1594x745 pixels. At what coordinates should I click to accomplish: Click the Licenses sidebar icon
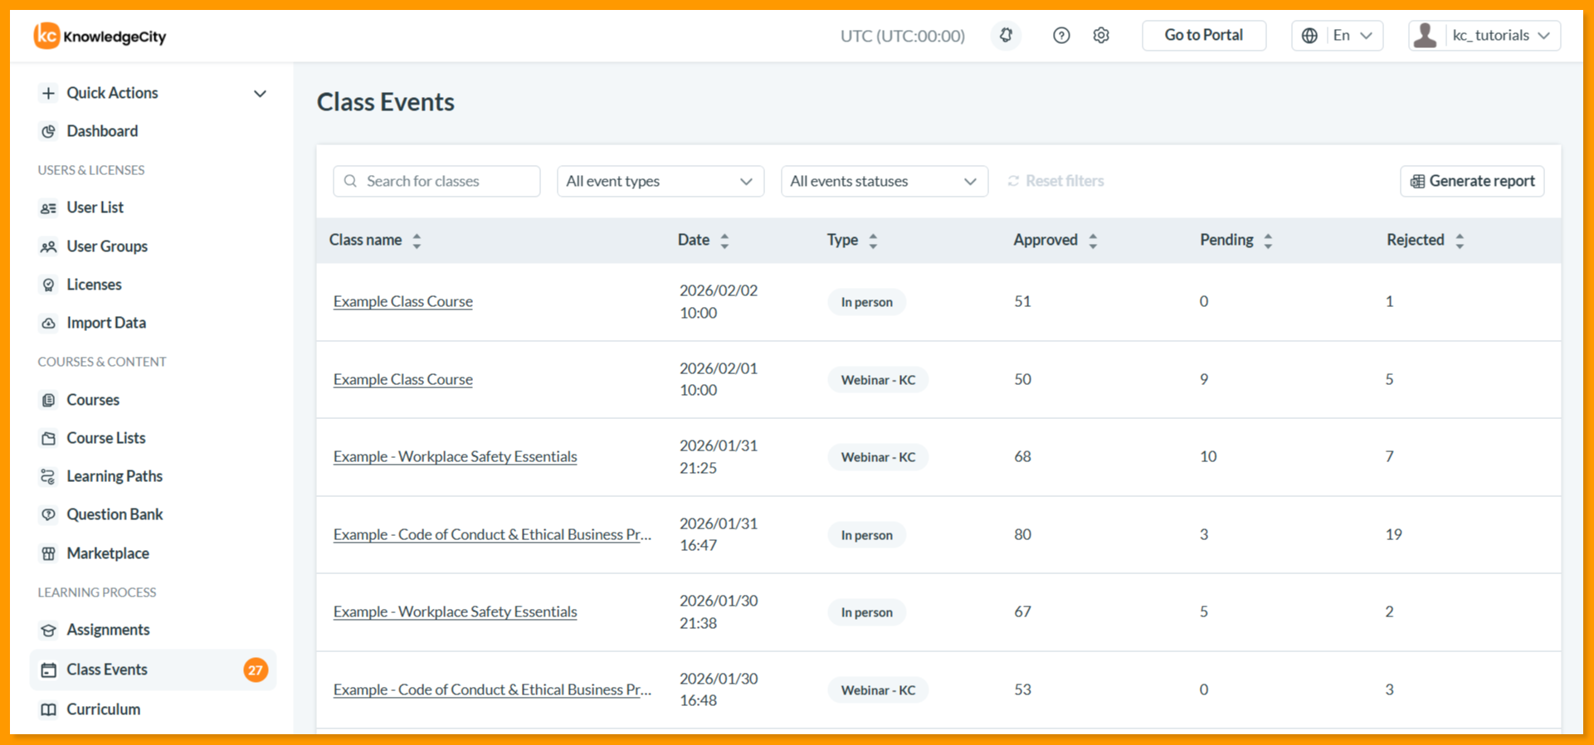(x=49, y=285)
